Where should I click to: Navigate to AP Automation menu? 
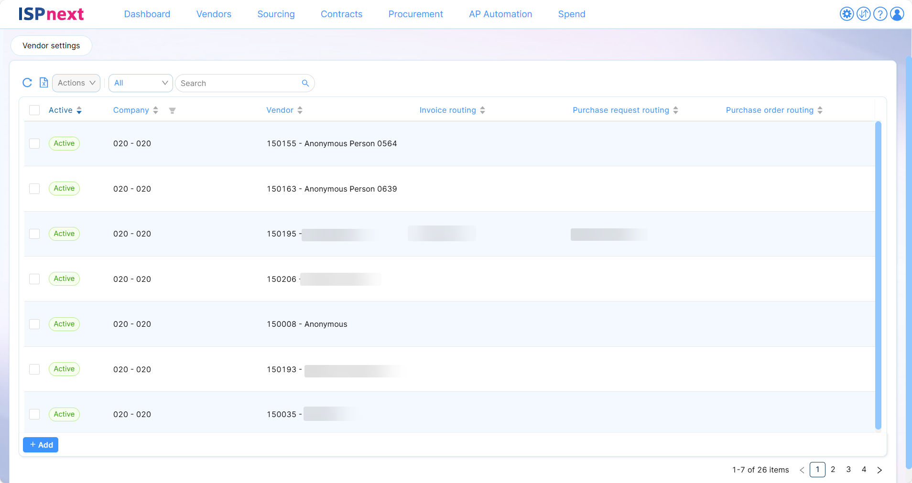tap(500, 14)
